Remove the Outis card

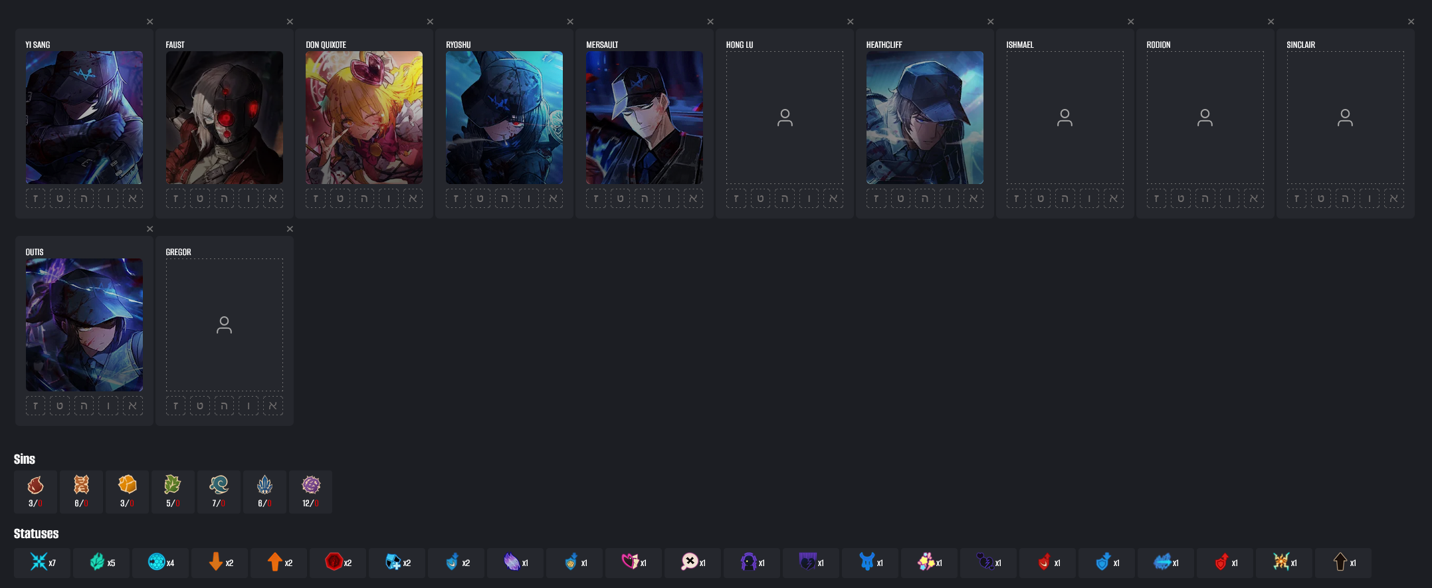(x=150, y=229)
